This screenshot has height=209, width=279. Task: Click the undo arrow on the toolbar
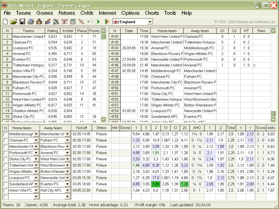tap(90, 22)
